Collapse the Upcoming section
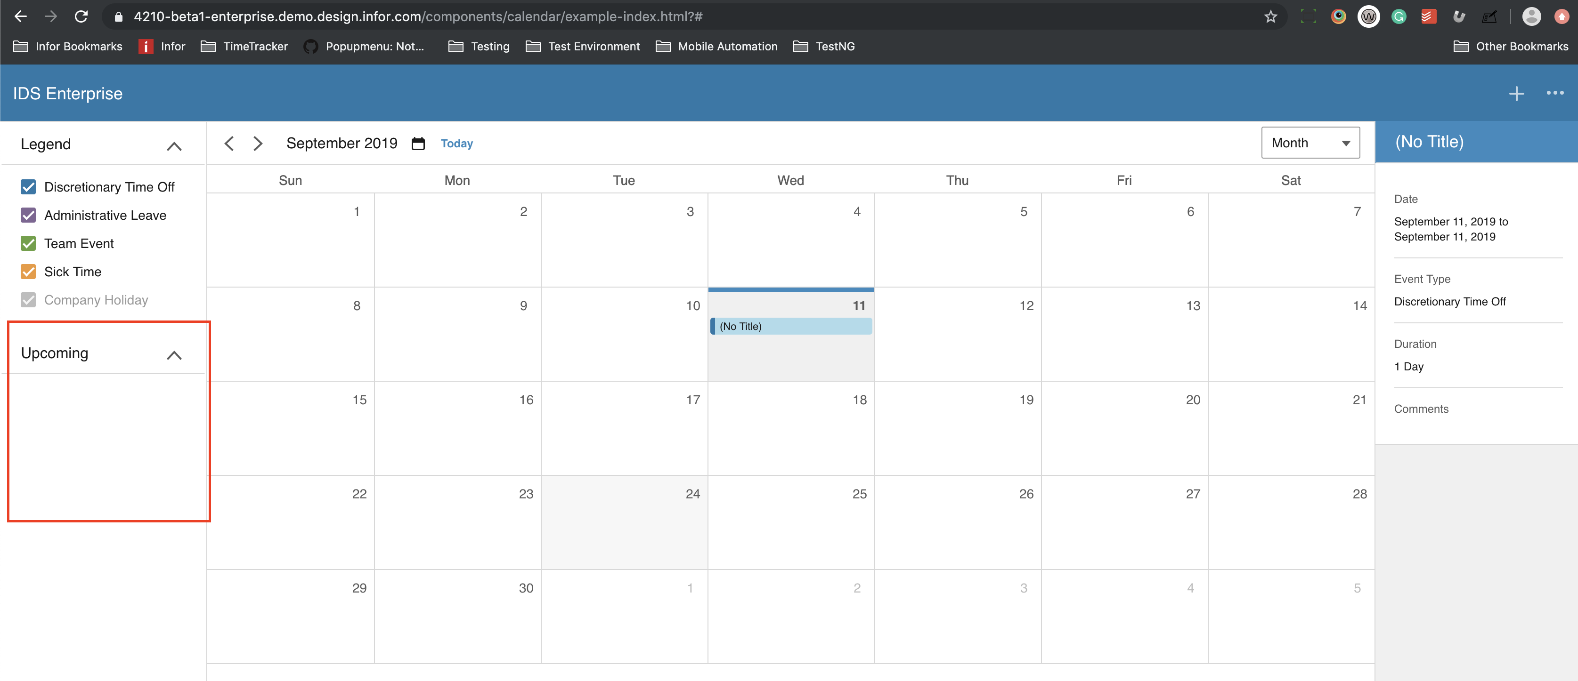The image size is (1578, 681). point(174,355)
